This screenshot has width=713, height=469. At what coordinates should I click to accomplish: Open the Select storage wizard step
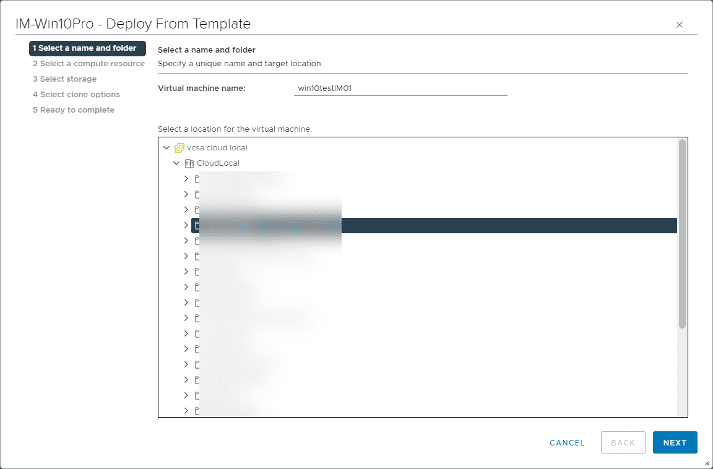pyautogui.click(x=64, y=79)
